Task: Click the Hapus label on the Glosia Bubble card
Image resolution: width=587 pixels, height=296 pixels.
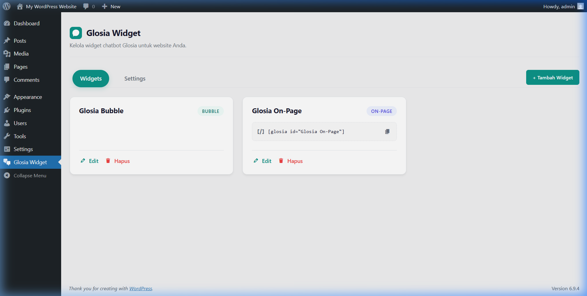Action: pyautogui.click(x=122, y=161)
